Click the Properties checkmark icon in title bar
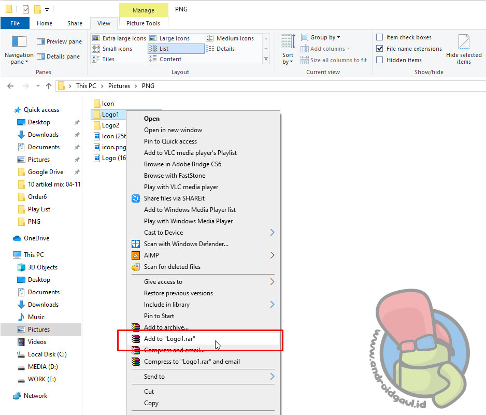This screenshot has width=486, height=415. tap(26, 9)
